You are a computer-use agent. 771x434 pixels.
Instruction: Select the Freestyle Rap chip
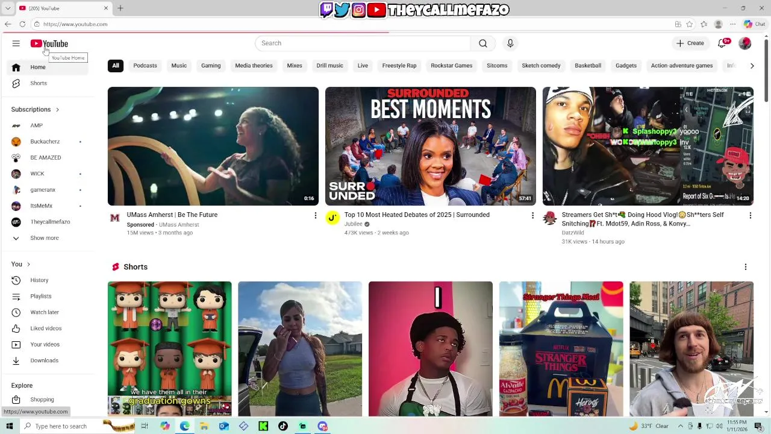[399, 66]
